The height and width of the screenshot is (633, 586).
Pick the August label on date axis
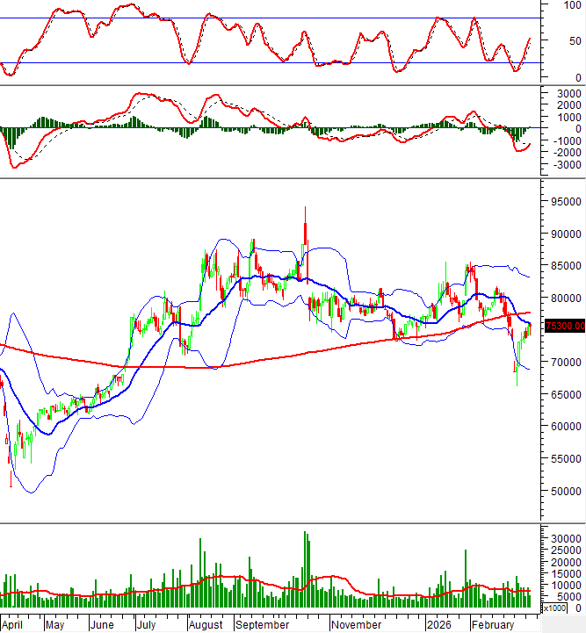point(206,625)
